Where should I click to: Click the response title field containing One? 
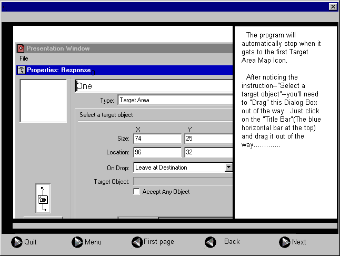(x=154, y=86)
